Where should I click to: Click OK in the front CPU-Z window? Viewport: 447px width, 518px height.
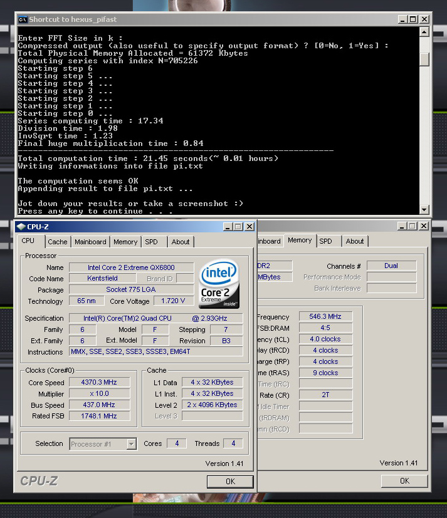[x=230, y=482]
